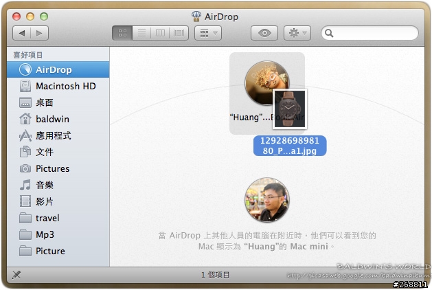Open the item arrangement dropdown
The width and height of the screenshot is (432, 290).
(x=208, y=34)
